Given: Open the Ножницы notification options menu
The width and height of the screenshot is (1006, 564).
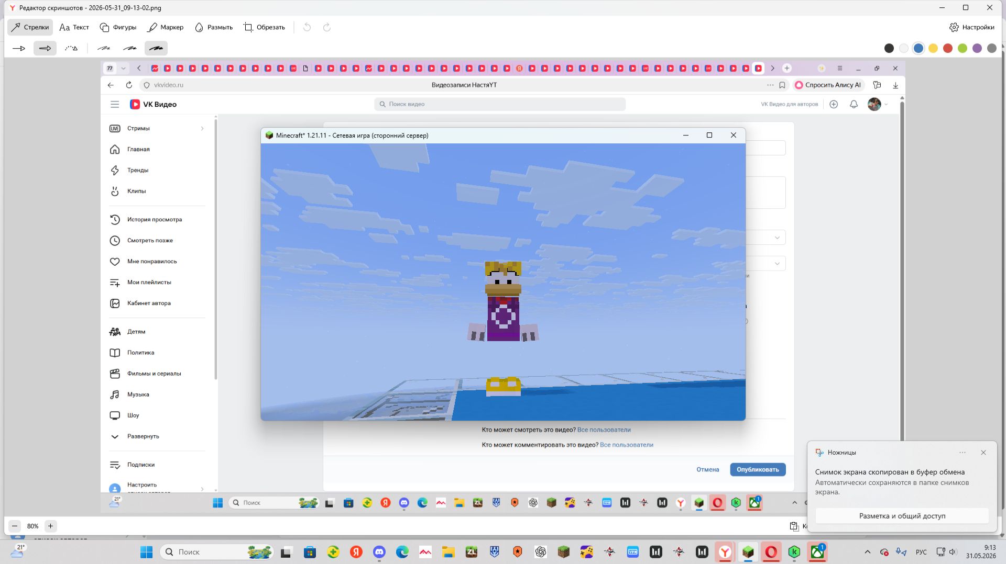Looking at the screenshot, I should click(963, 453).
